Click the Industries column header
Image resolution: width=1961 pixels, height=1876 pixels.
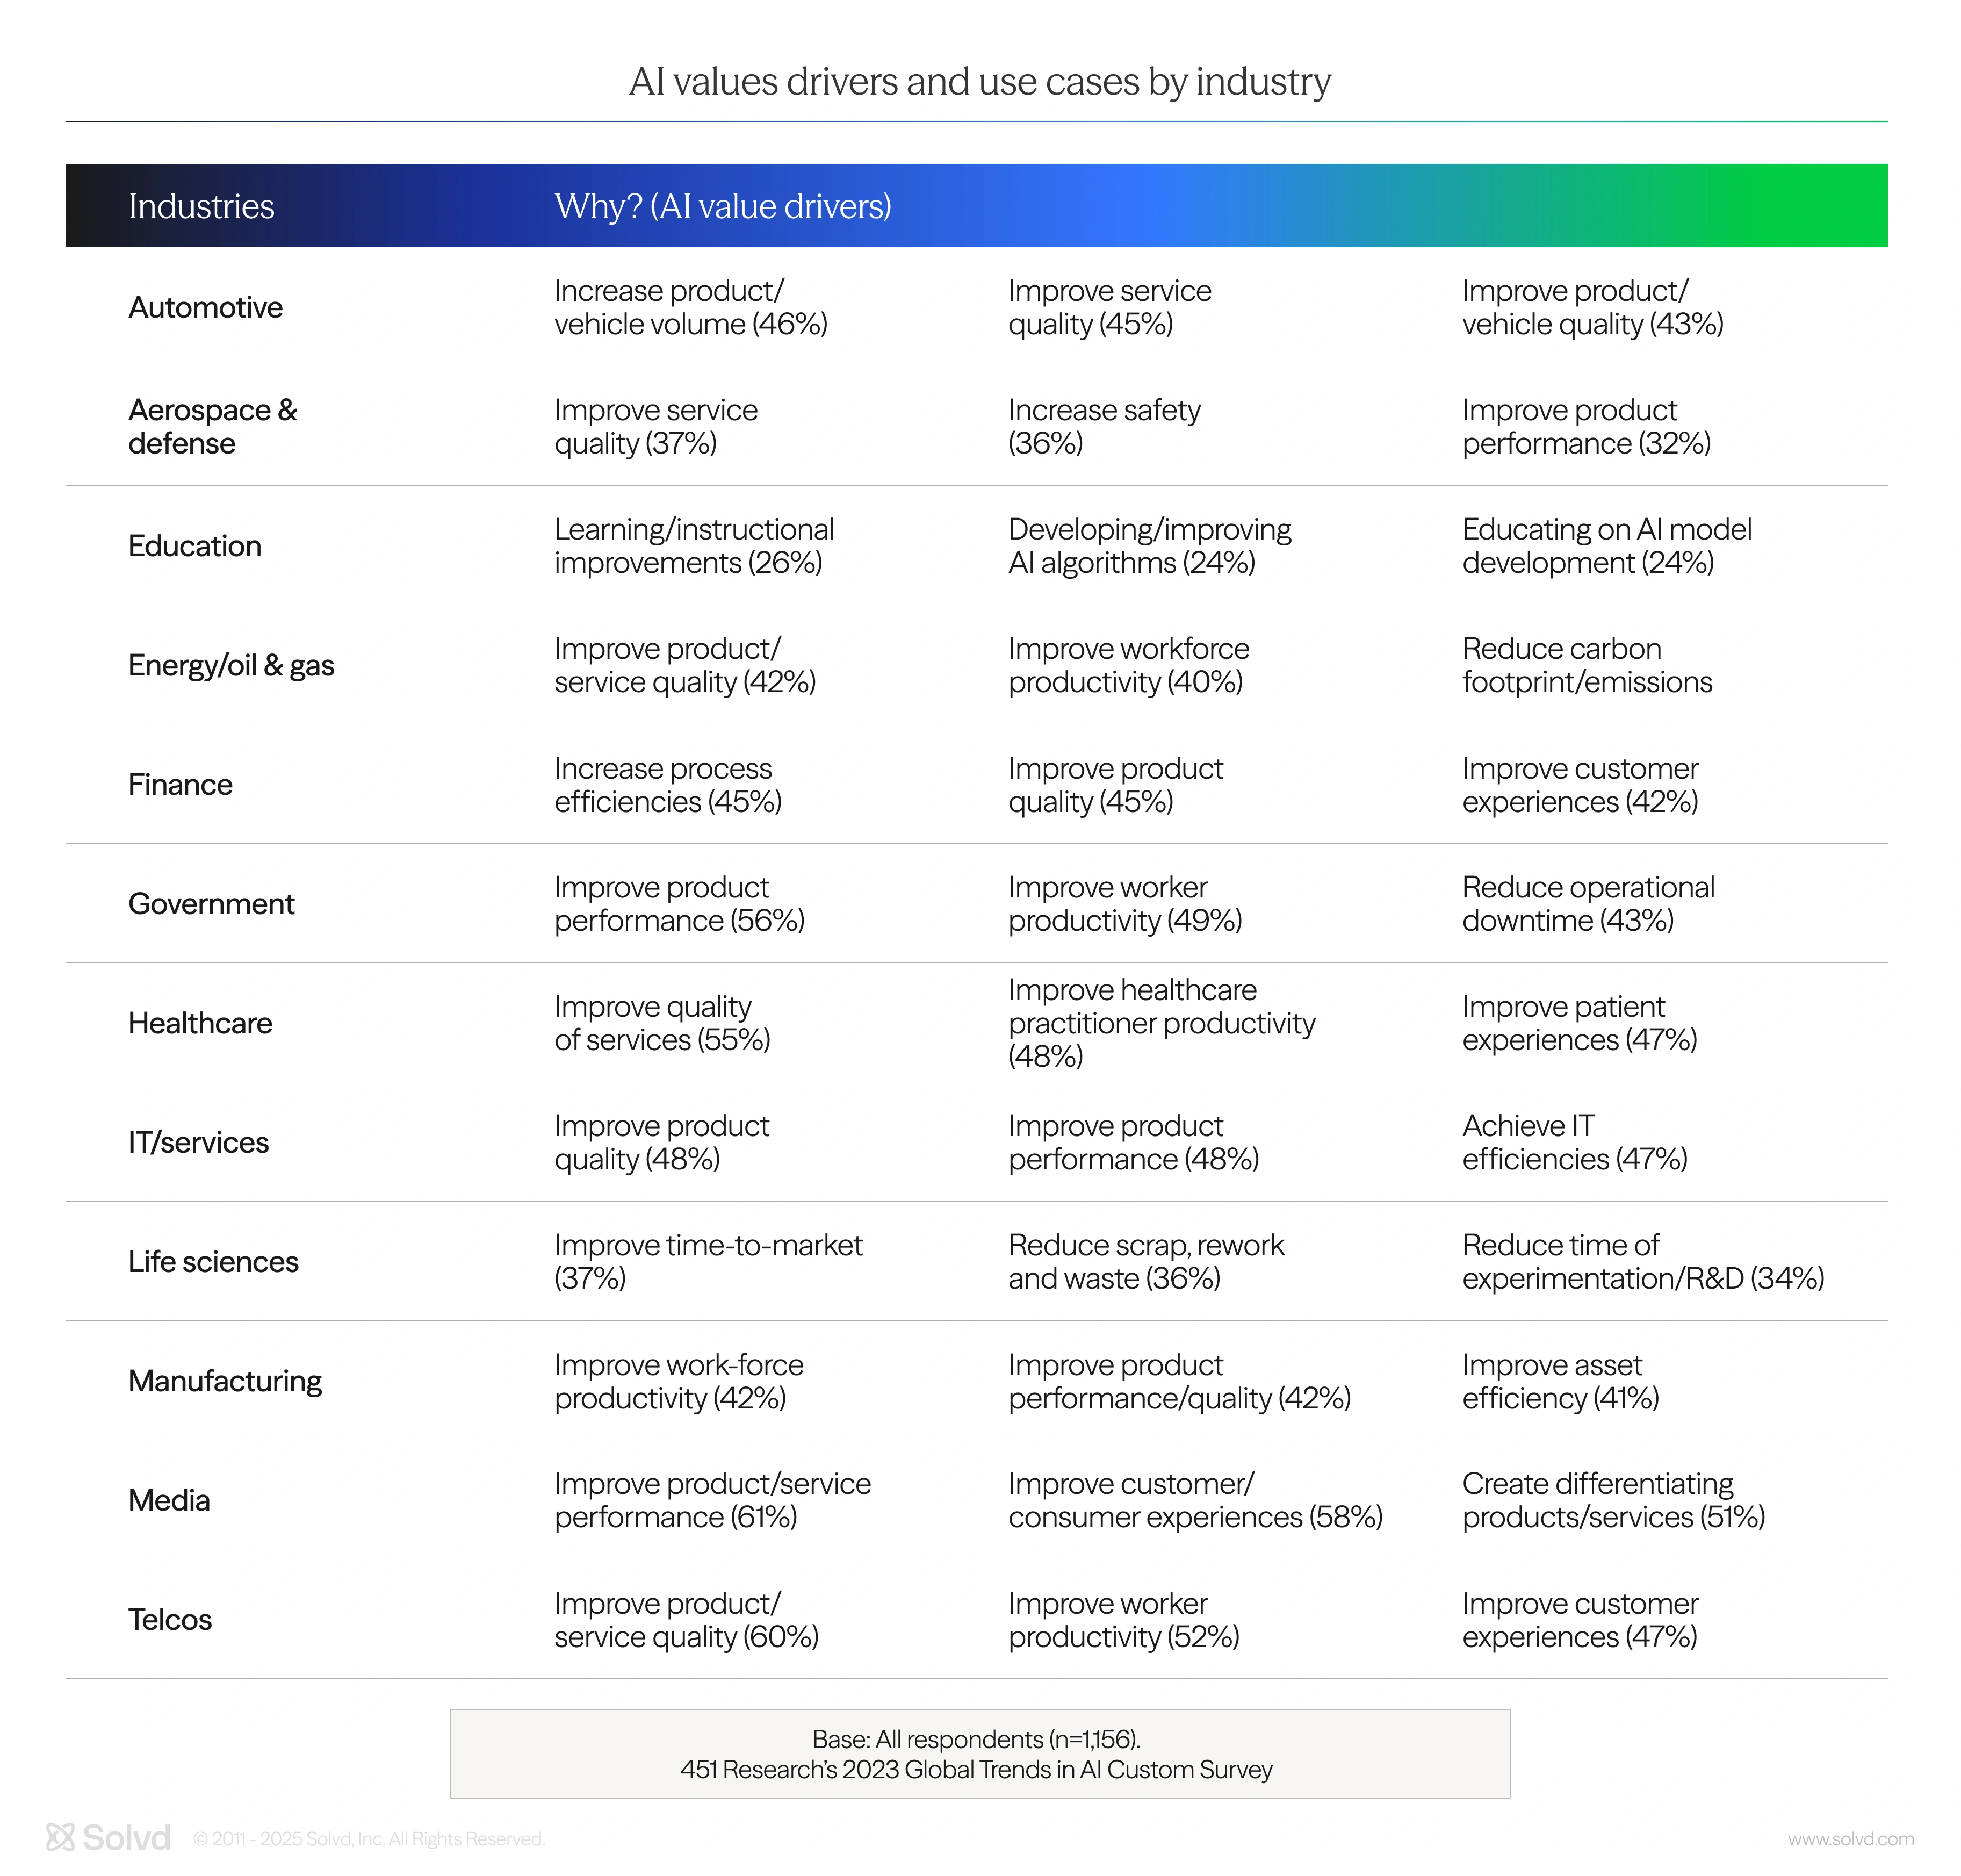point(201,206)
